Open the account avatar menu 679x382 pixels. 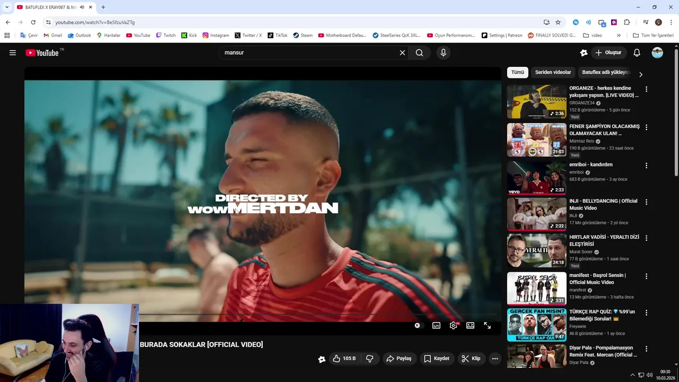657,53
